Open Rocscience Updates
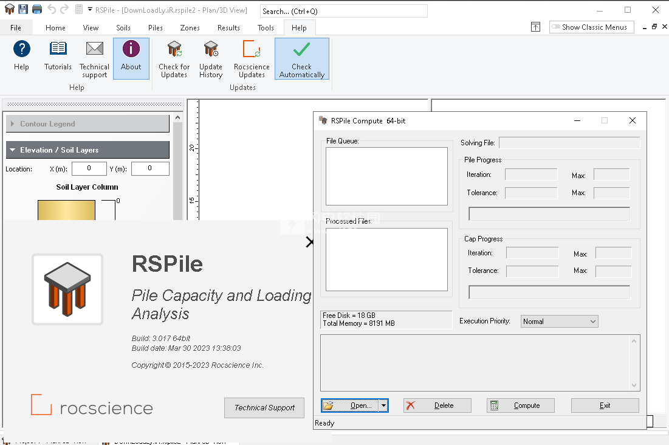 point(252,59)
